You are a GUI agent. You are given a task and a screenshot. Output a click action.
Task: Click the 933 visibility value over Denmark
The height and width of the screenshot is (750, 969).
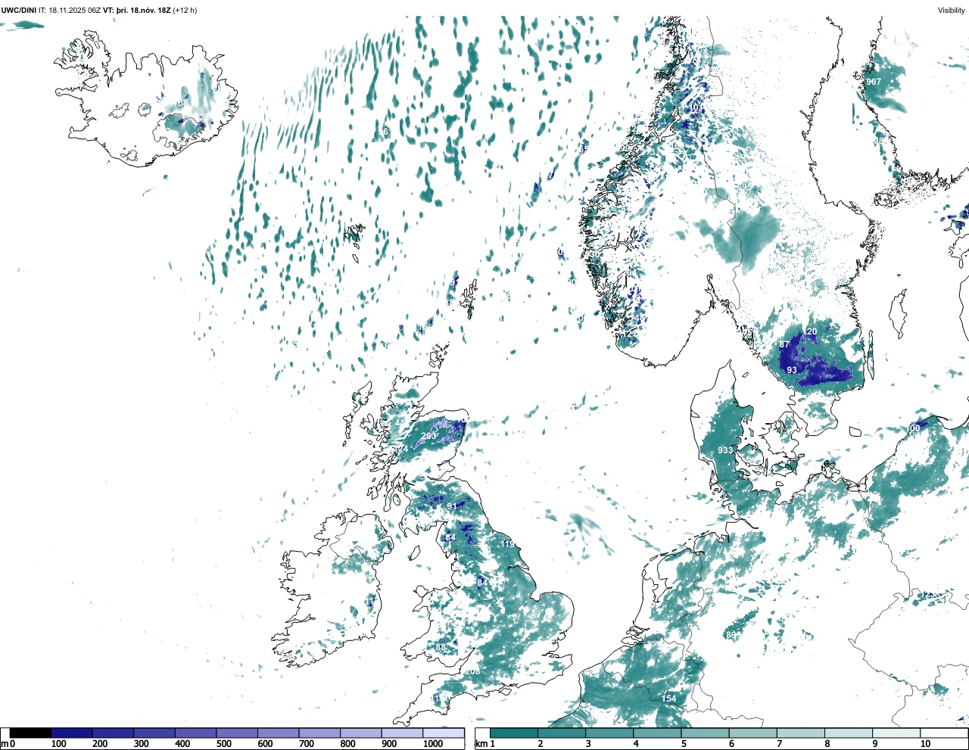coord(725,450)
